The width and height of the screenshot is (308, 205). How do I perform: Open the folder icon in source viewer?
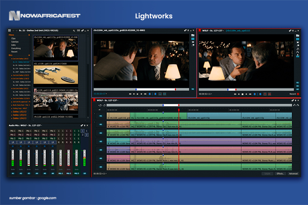(193, 35)
